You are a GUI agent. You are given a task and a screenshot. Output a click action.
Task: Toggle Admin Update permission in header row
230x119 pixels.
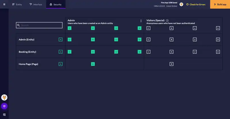coord(116,28)
